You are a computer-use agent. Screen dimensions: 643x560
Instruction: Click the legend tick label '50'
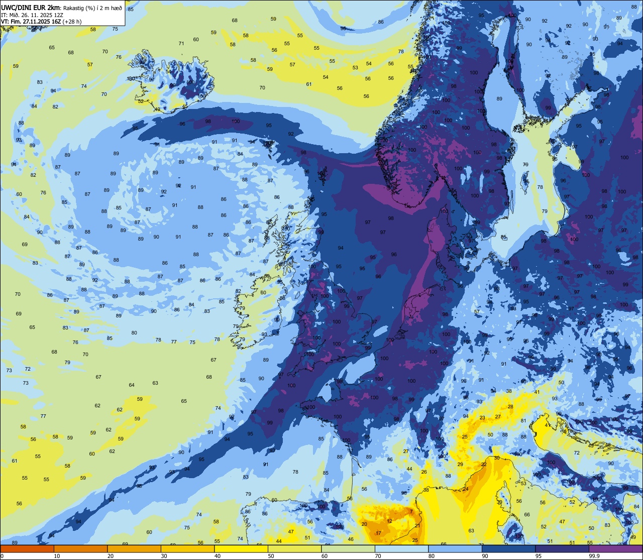272,556
